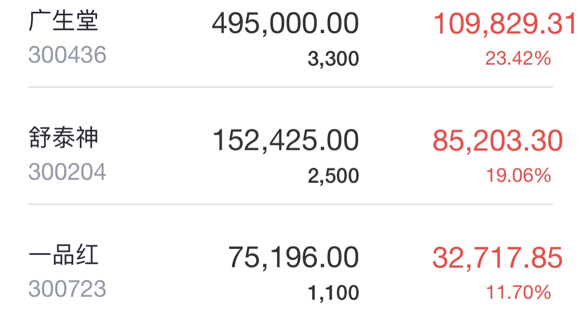Open the 广生堂 stock holding
This screenshot has height=317, width=581.
tap(64, 21)
